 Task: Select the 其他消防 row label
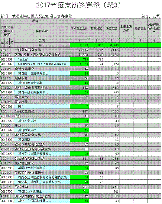tap(23, 139)
